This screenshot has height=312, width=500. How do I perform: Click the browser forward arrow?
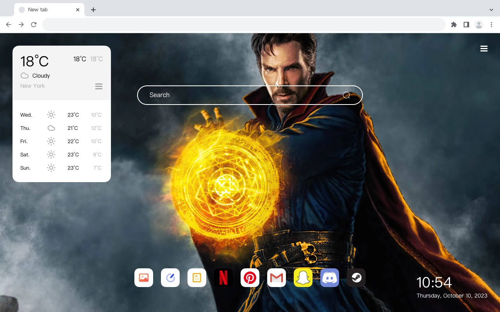tap(21, 25)
